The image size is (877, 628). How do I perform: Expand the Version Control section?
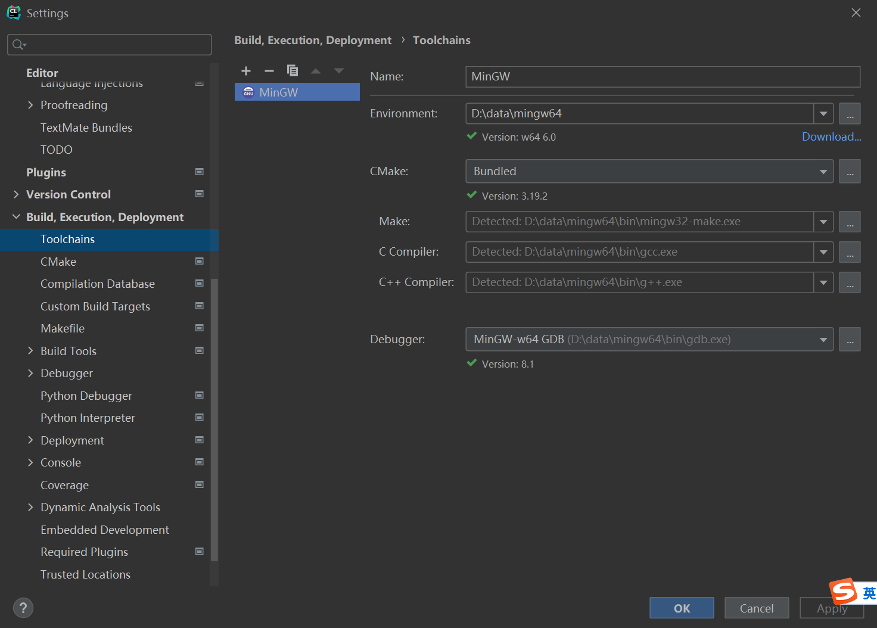point(16,194)
